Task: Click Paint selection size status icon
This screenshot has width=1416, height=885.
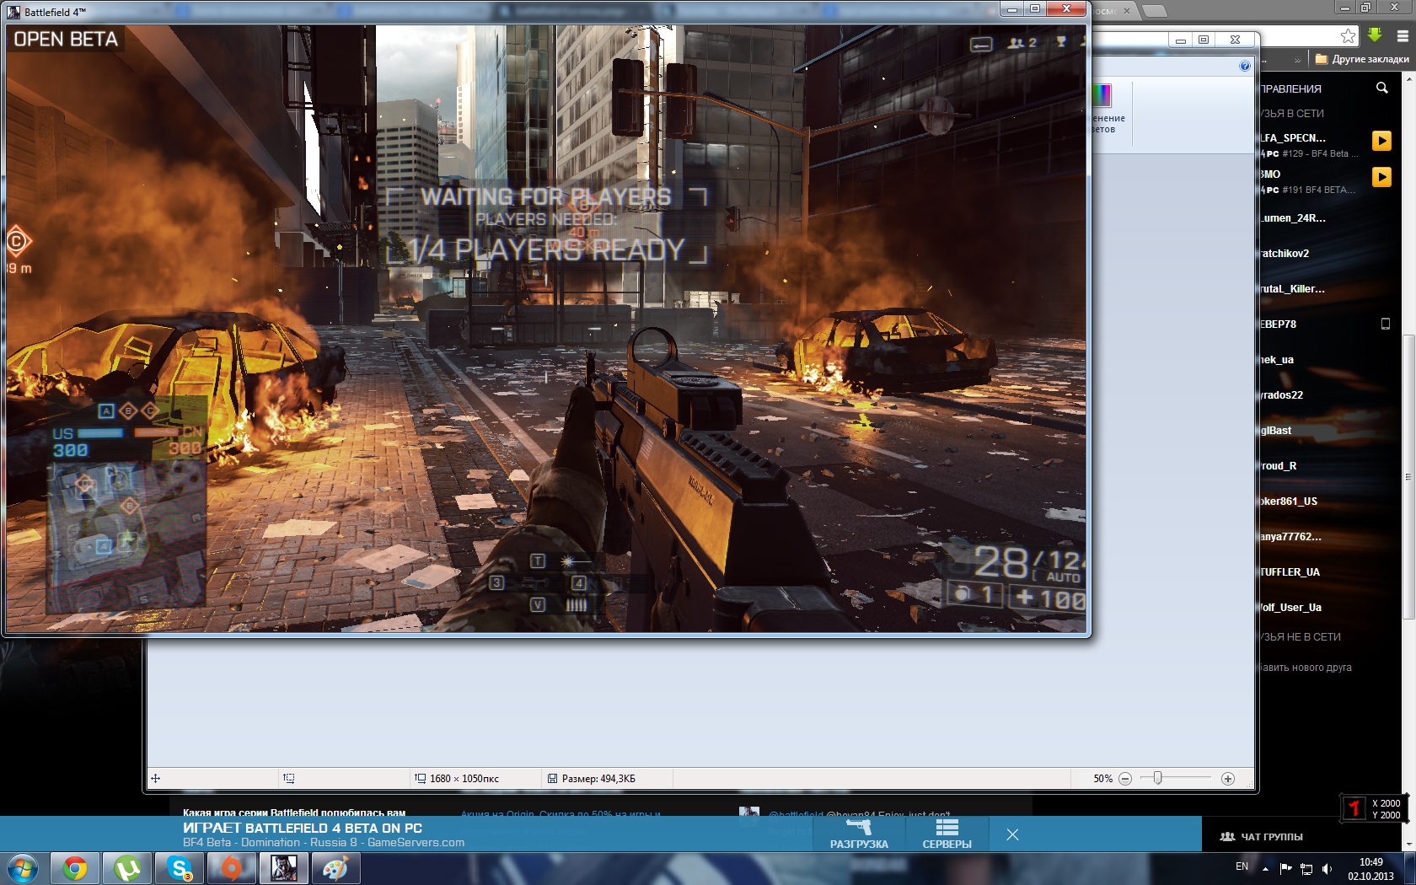Action: [x=289, y=779]
